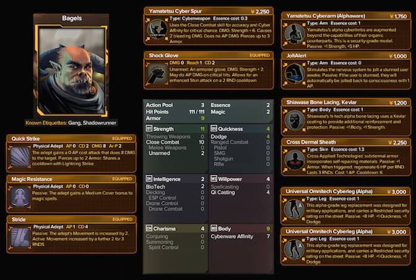The height and width of the screenshot is (280, 416).
Task: Click the Stride ability boot icon
Action: click(x=20, y=237)
